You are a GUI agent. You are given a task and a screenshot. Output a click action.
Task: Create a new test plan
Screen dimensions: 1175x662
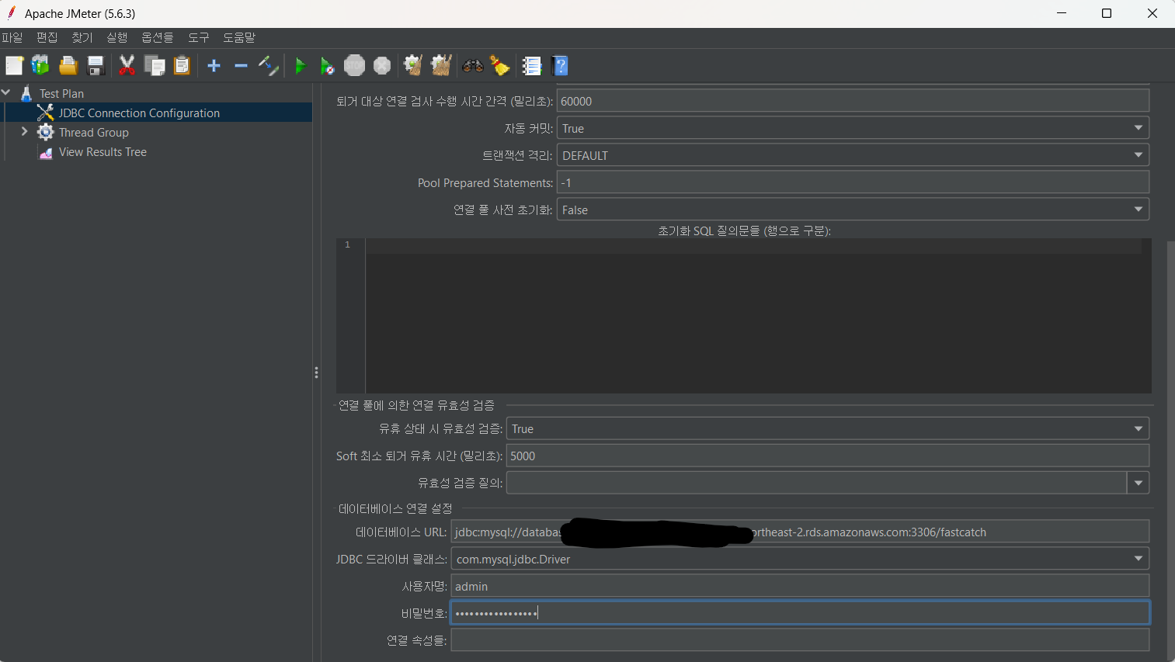[15, 66]
